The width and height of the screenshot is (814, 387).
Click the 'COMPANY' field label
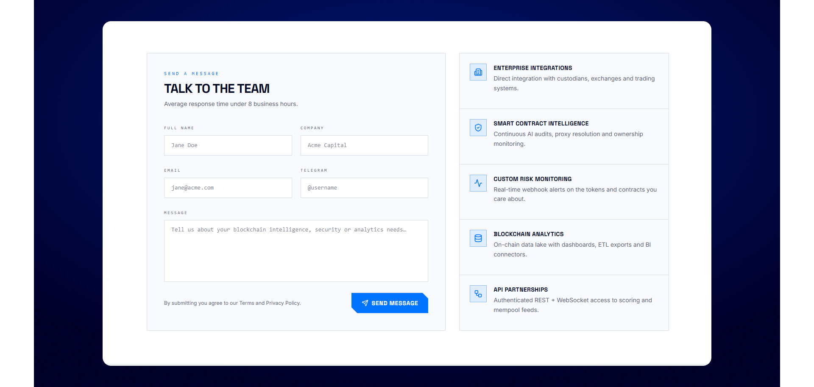click(x=312, y=128)
